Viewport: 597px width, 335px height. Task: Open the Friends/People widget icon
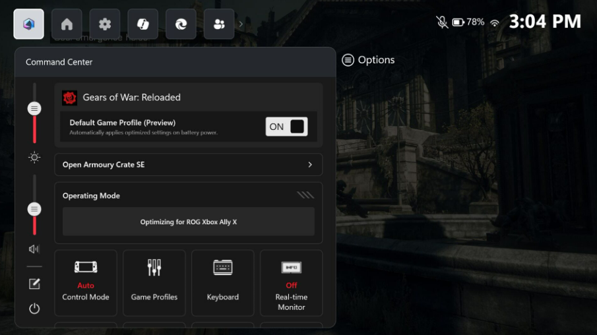219,24
